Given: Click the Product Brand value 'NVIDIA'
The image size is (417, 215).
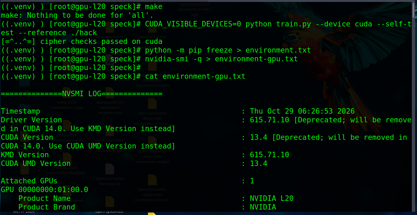Looking at the screenshot, I should click(x=263, y=207).
